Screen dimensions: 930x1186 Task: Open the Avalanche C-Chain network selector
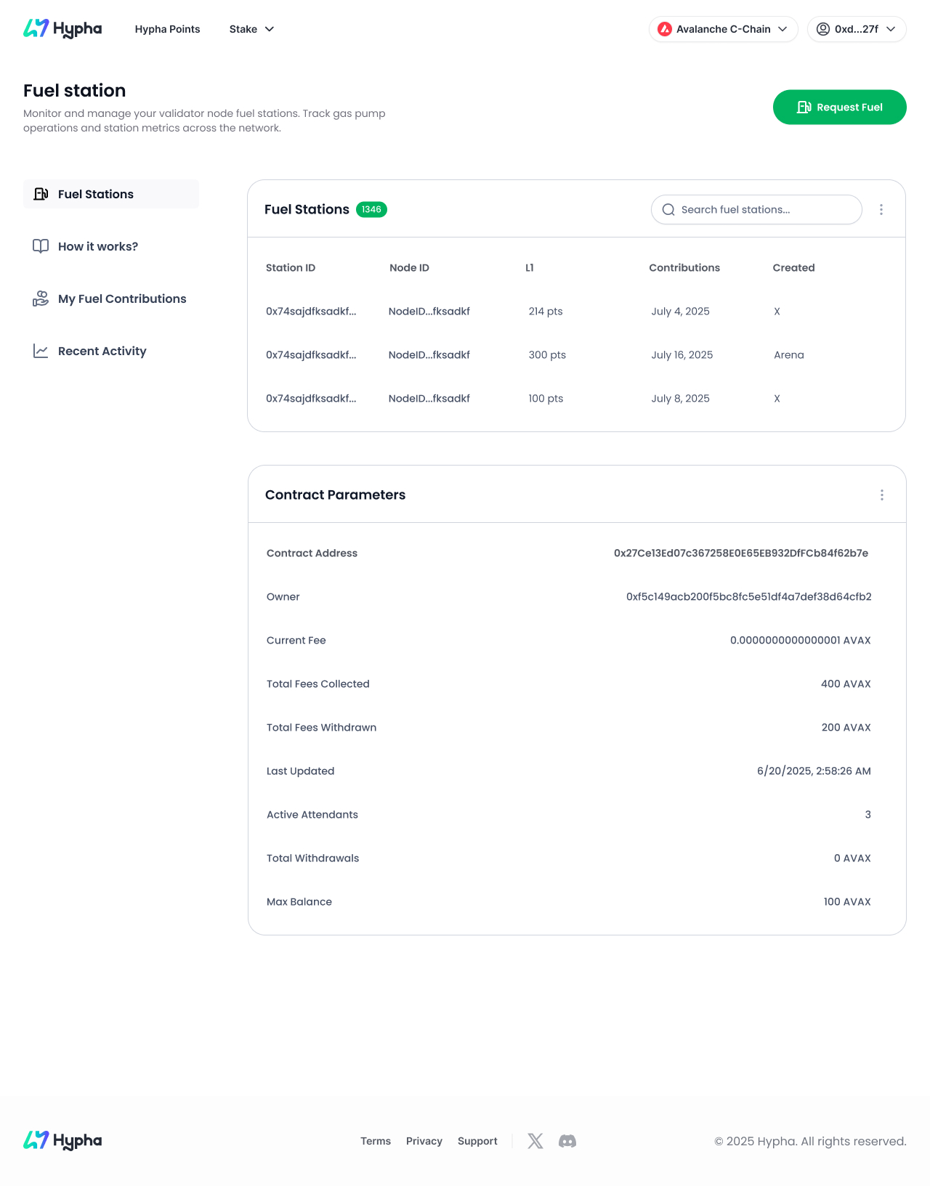point(723,29)
